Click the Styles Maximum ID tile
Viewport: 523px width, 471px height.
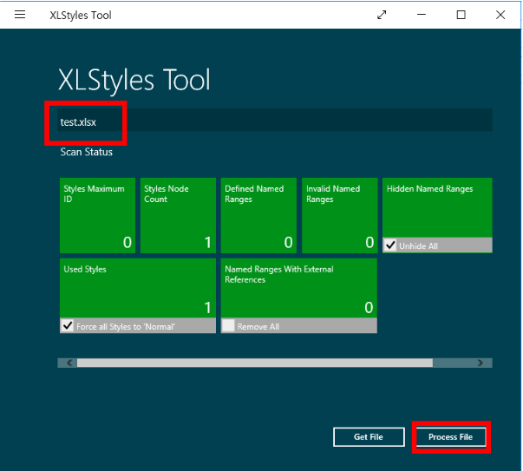[97, 215]
